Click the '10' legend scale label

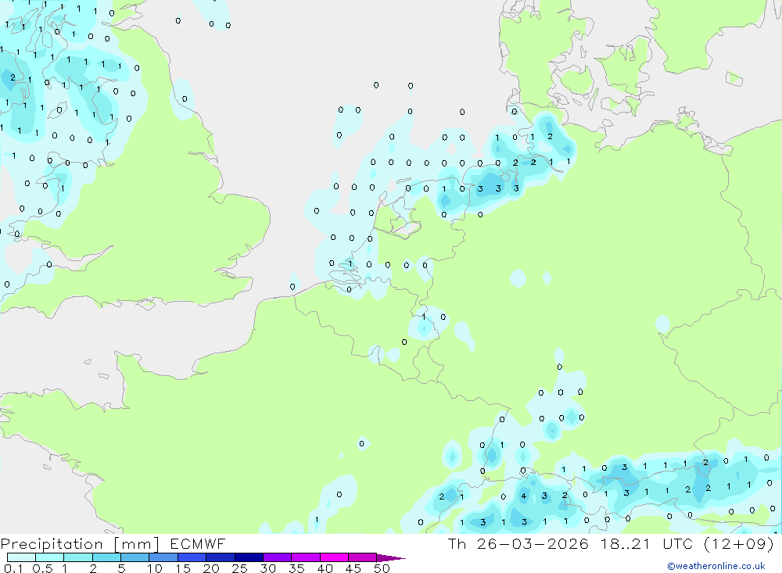(154, 568)
